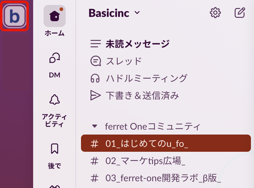This screenshot has height=188, width=254.
Task: Open the 03_ferret-one開発ラボ_β版_ channel
Action: click(163, 178)
